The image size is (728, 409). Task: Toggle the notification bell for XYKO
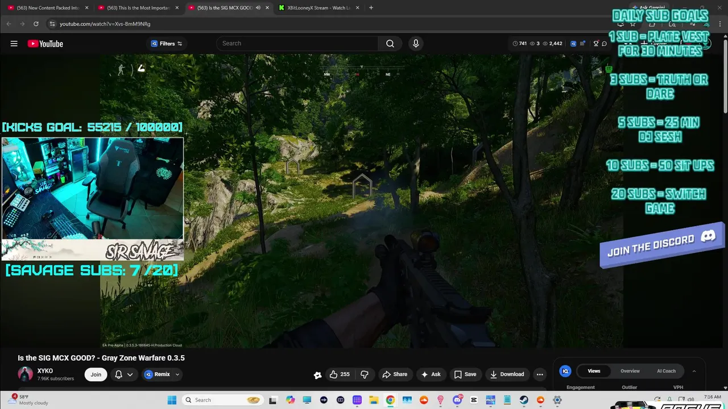pos(119,374)
